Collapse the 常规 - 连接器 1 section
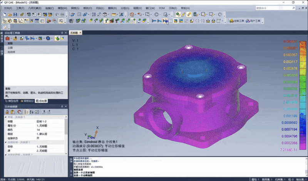The image size is (308, 181). point(5,117)
